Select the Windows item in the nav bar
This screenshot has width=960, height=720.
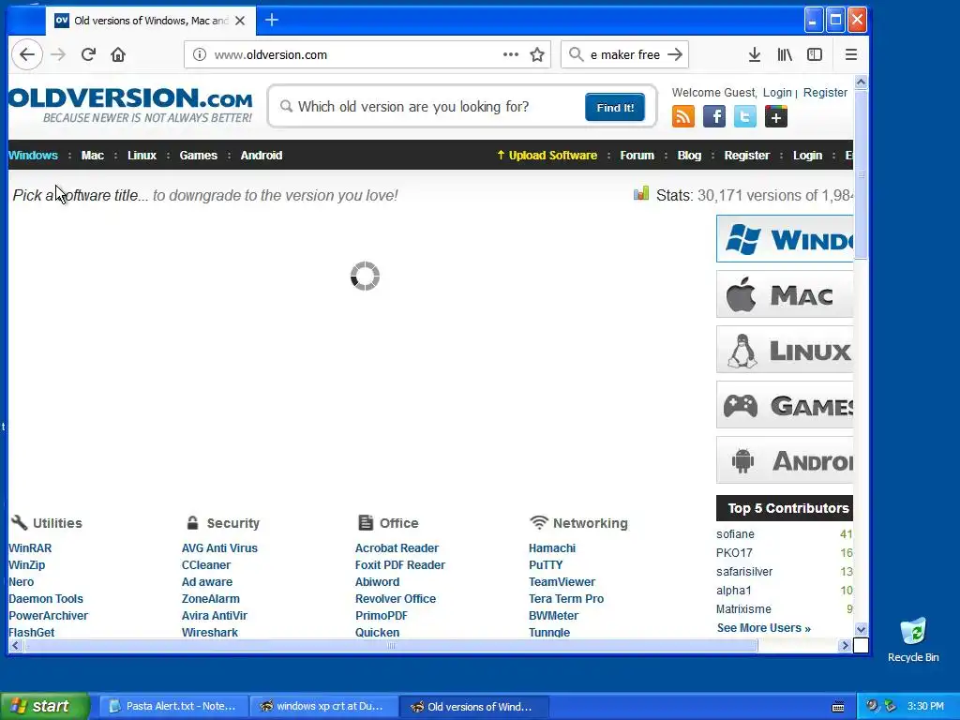pos(33,156)
